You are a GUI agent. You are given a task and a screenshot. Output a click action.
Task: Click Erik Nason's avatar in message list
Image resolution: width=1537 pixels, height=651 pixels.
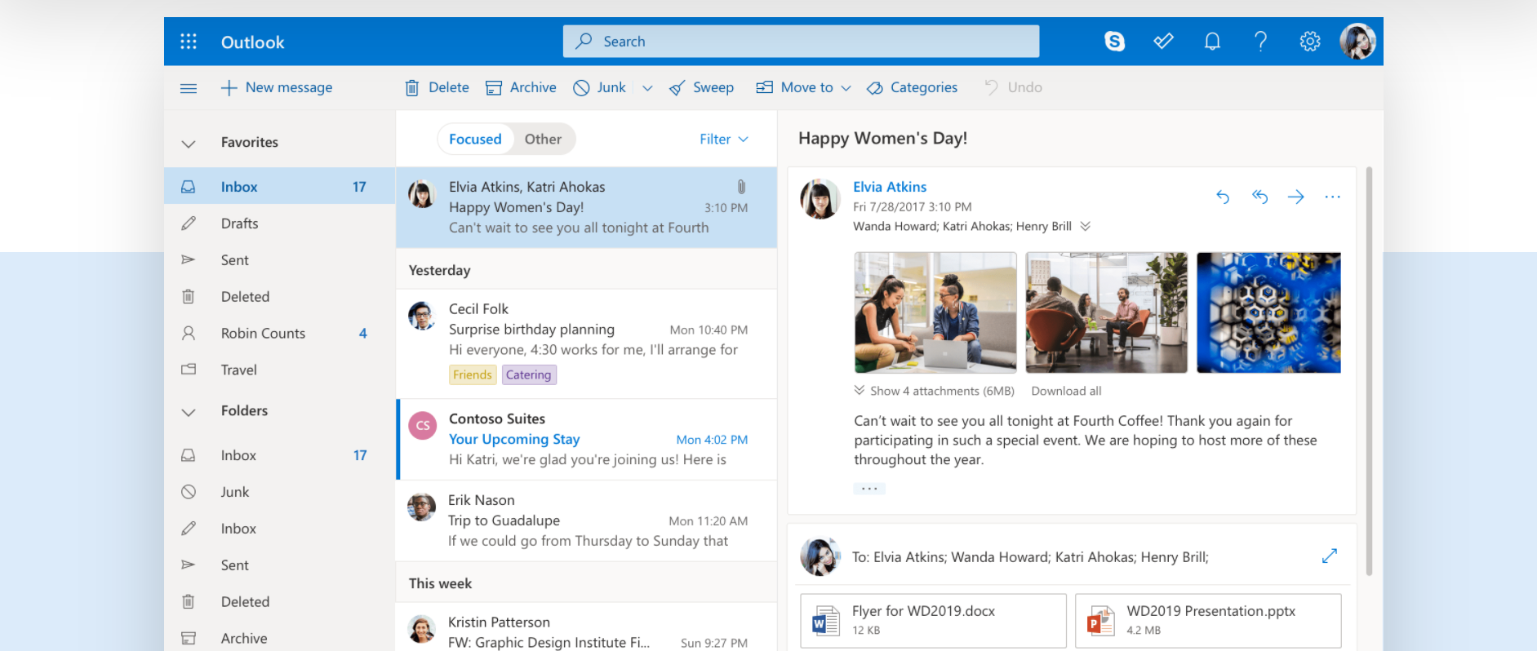(421, 507)
